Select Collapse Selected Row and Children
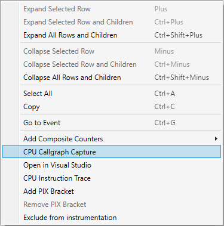Image resolution: width=224 pixels, height=226 pixels. [112, 64]
